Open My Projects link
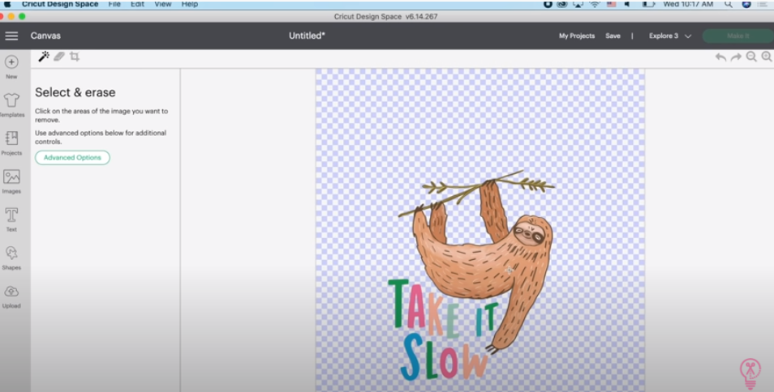The image size is (774, 392). [577, 36]
